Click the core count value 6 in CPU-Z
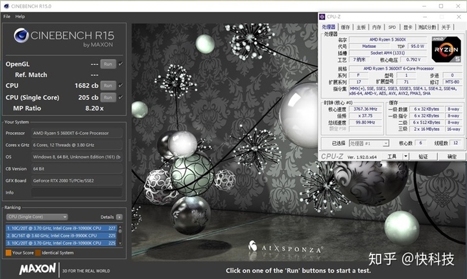The image size is (467, 279). tap(420, 143)
